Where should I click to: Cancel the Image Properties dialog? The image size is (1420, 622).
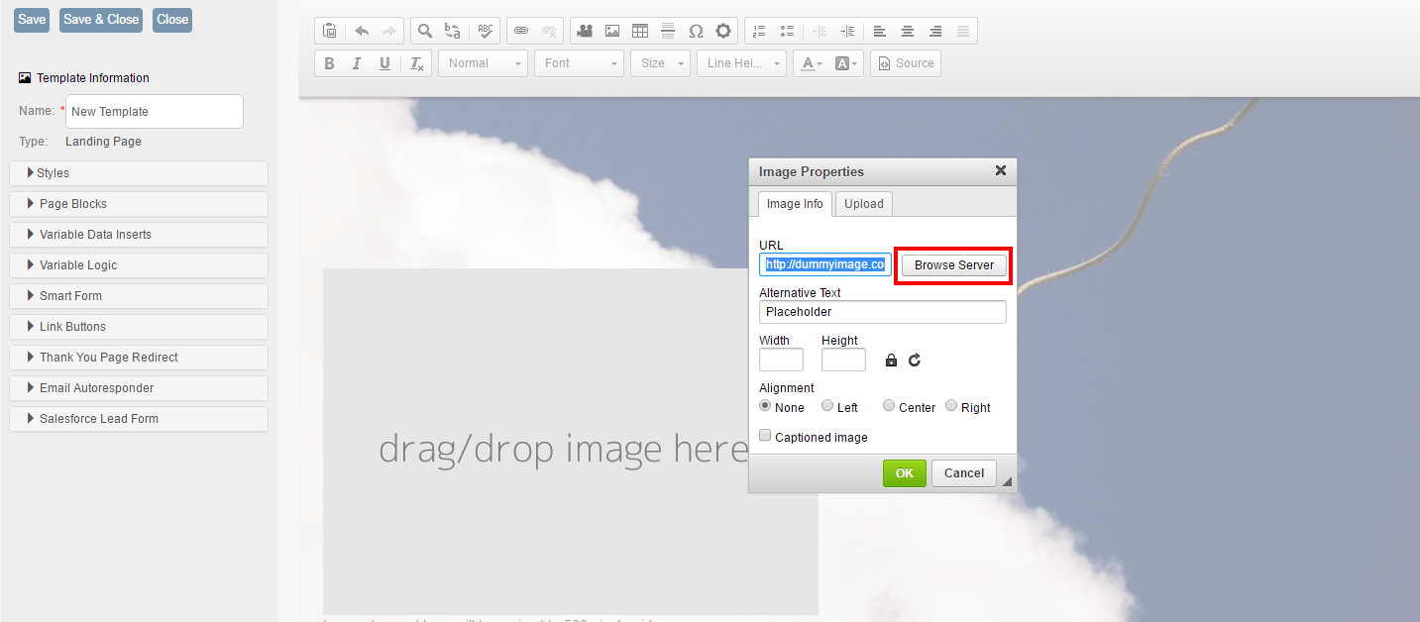point(964,473)
